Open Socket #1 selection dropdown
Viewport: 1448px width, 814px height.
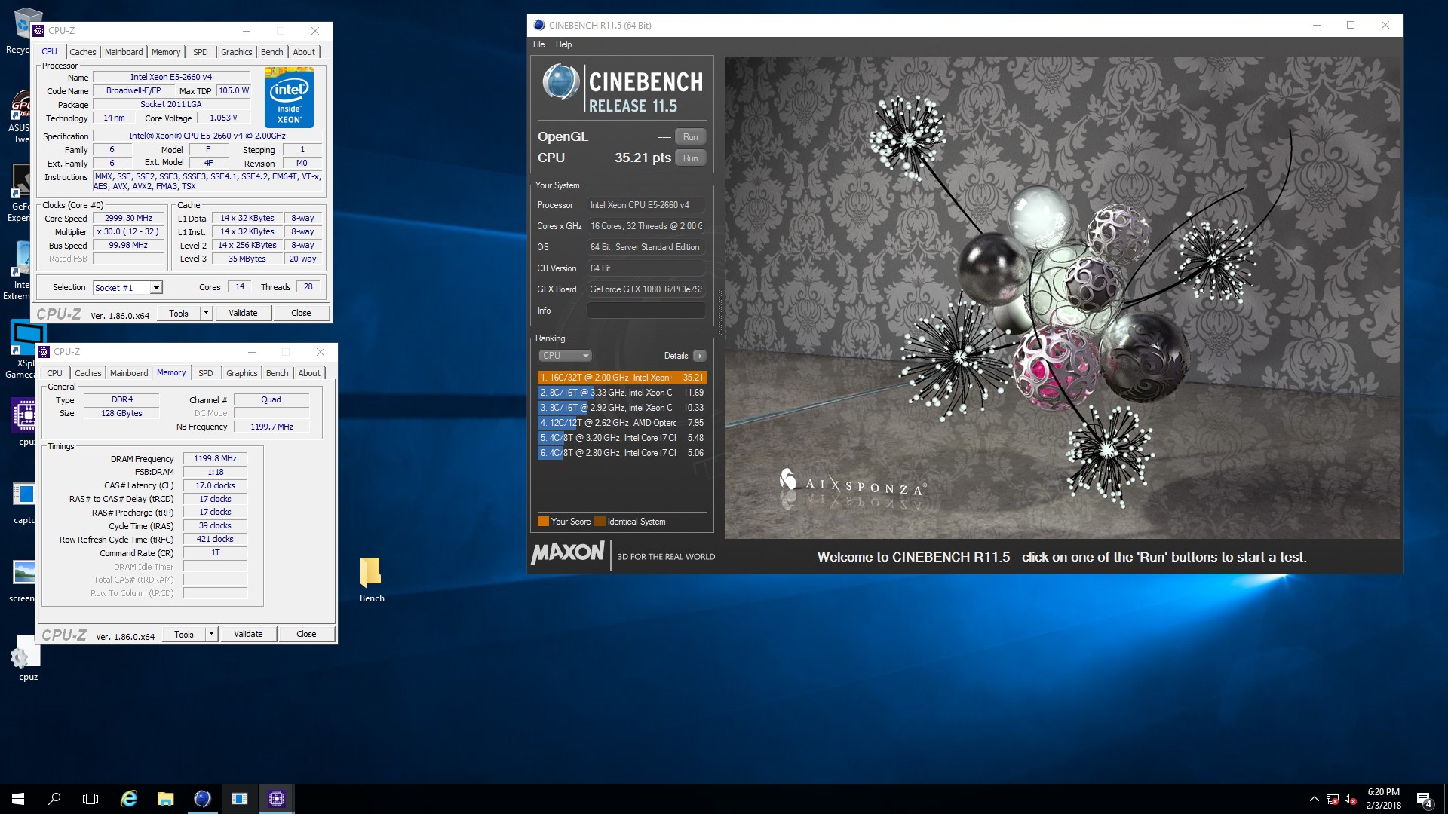pyautogui.click(x=127, y=288)
